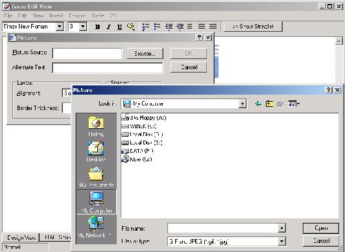
Task: Click the Browse... button
Action: (x=145, y=54)
